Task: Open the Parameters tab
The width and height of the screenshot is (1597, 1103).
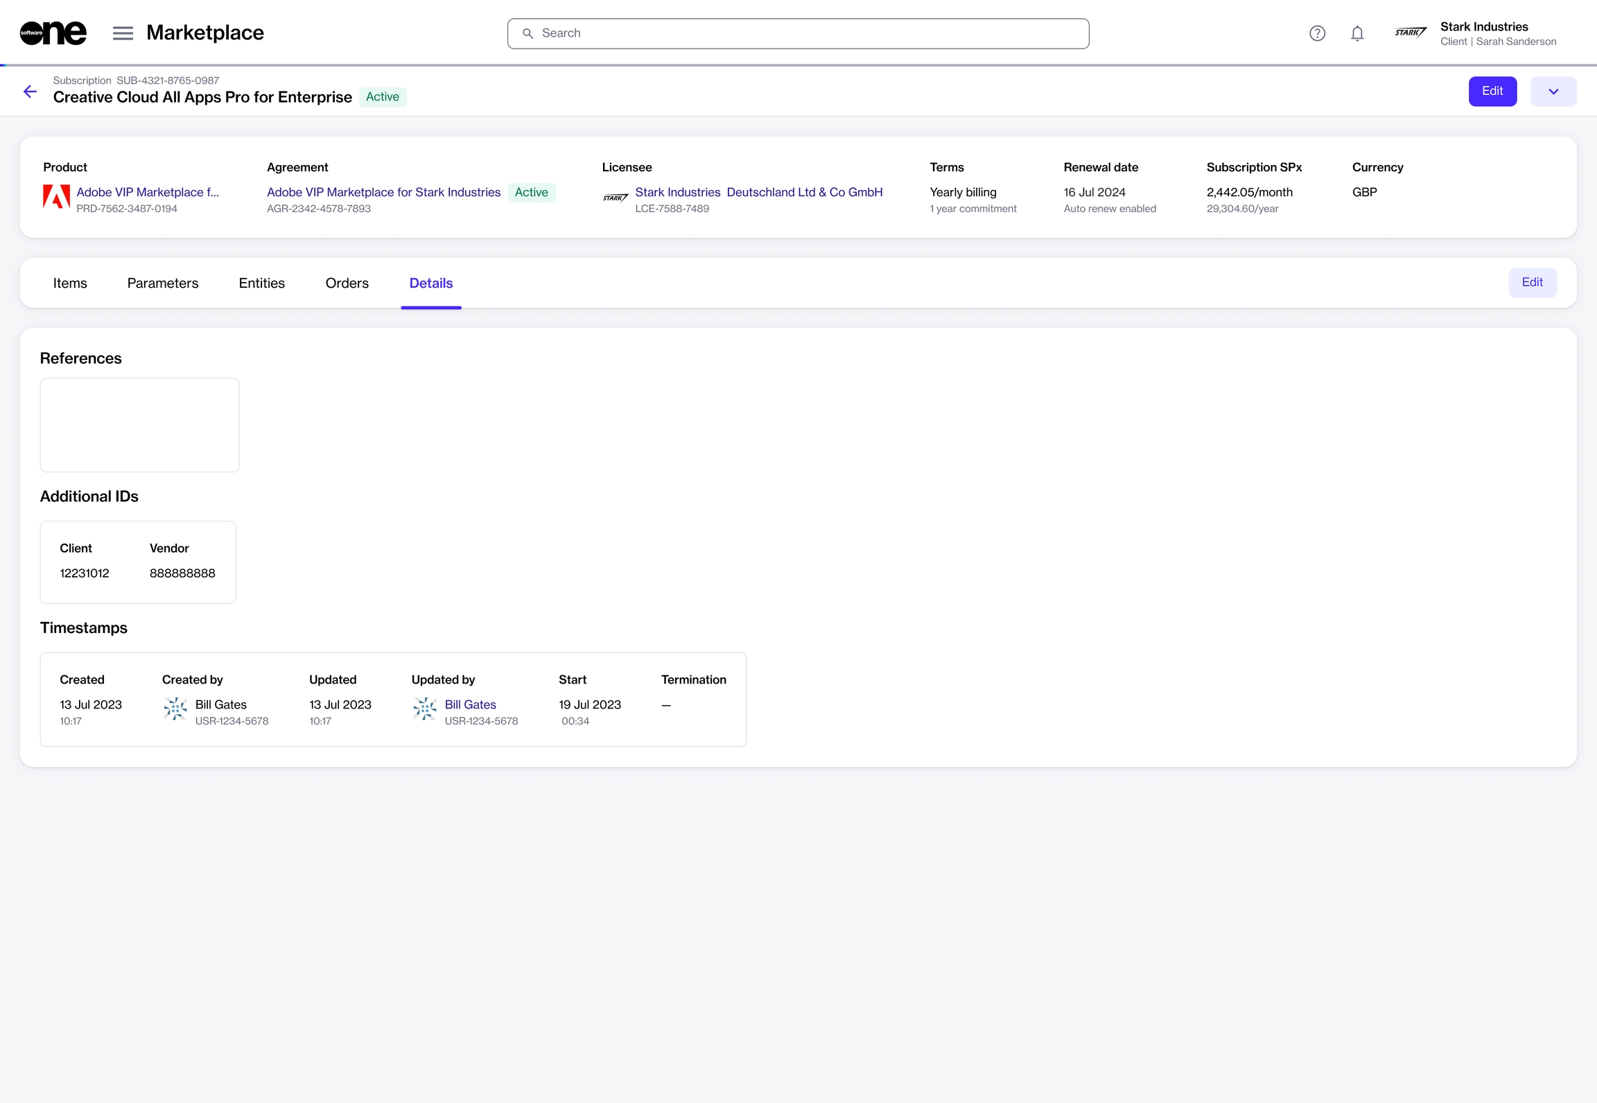Action: (x=163, y=283)
